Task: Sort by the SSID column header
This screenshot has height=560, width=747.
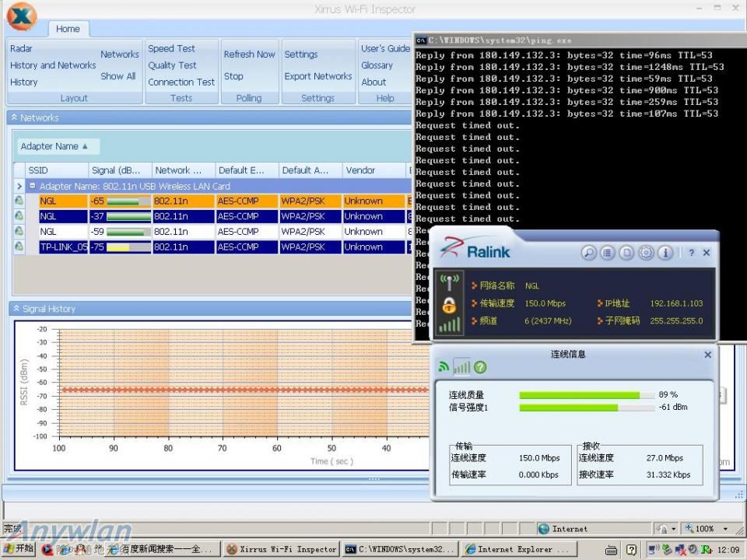Action: (57, 170)
